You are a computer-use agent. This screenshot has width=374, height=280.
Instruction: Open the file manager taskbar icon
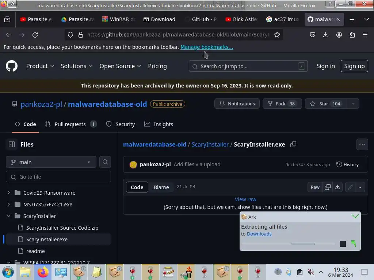click(25, 272)
